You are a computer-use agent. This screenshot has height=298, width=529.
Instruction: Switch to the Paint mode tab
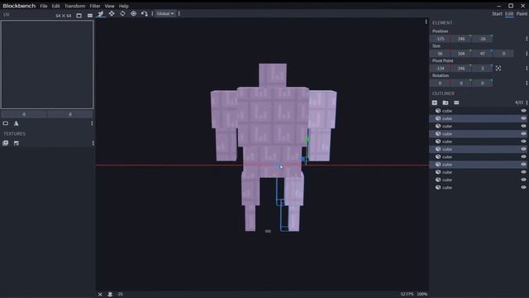pyautogui.click(x=522, y=14)
